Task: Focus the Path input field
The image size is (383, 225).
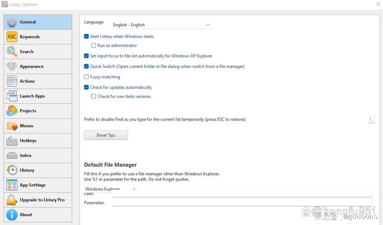Action: coord(242,194)
